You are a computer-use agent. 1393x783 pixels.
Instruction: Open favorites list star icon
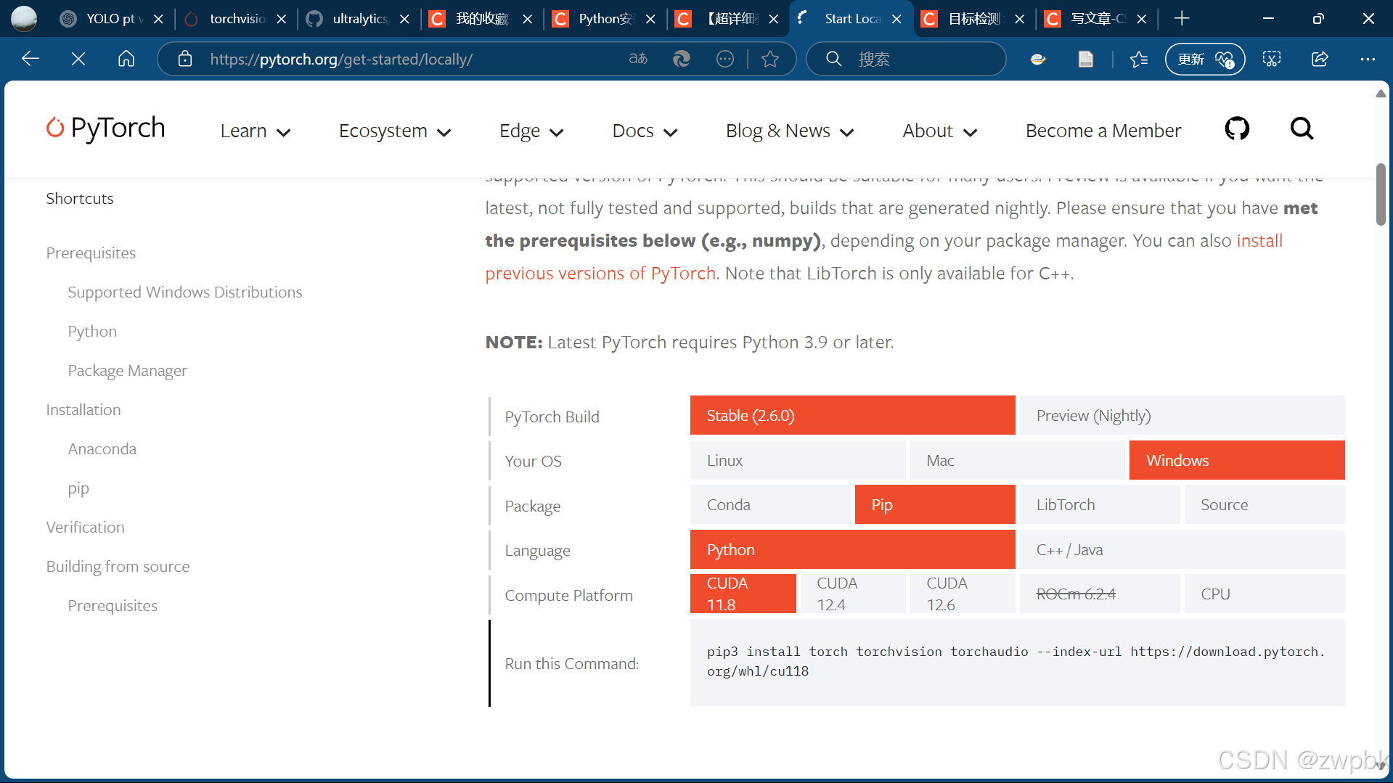pos(1139,59)
